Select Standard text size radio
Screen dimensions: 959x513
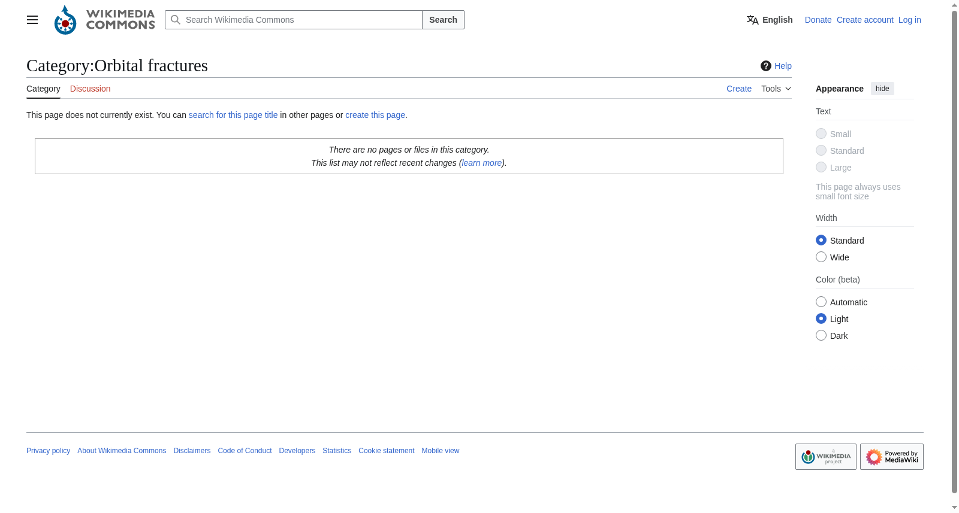[x=821, y=150]
